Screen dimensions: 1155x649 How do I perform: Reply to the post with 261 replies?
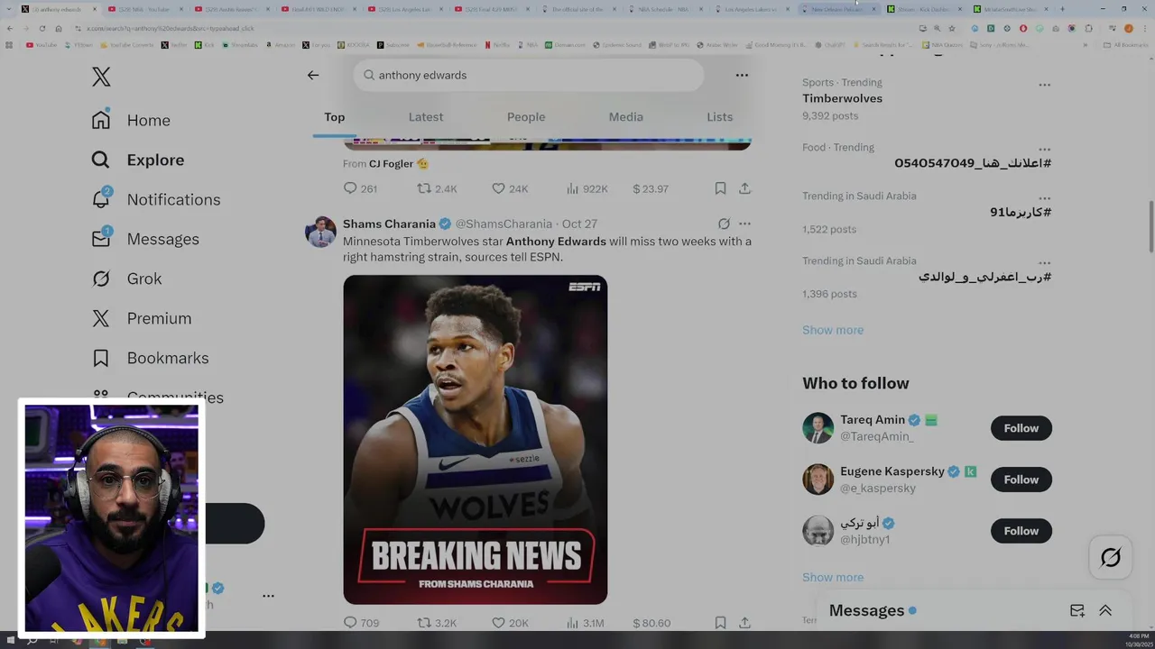click(360, 188)
